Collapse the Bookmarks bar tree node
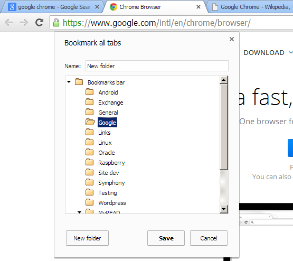 click(69, 82)
